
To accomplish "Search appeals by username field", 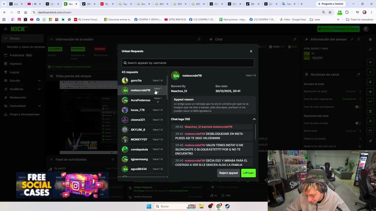I will [x=188, y=63].
